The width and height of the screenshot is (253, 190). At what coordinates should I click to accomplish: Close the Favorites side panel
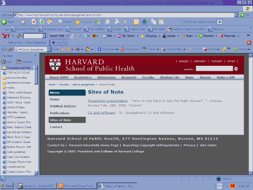coord(35,56)
